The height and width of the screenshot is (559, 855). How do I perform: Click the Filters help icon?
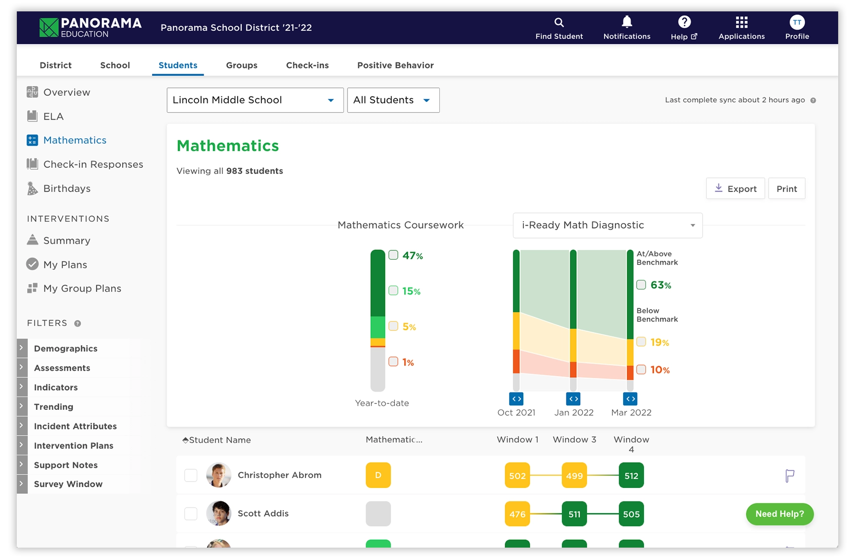[78, 323]
